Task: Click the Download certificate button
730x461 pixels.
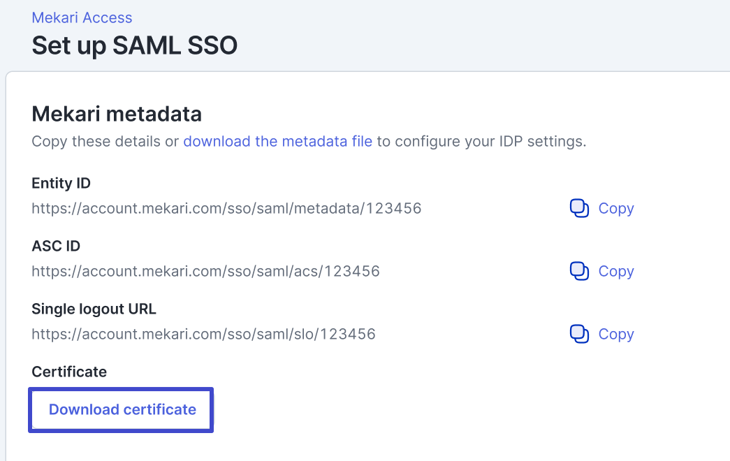Action: point(122,410)
